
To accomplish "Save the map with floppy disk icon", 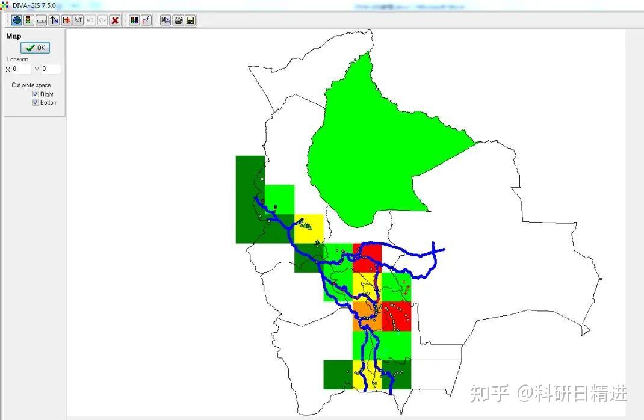I will point(191,20).
